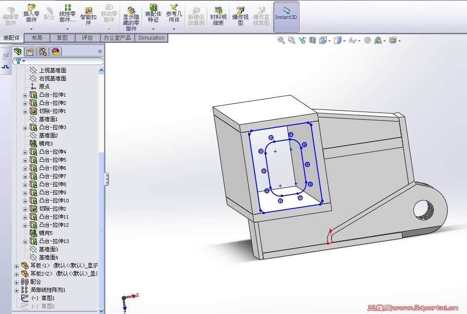This screenshot has height=314, width=467.
Task: Switch to the DisplayManager color ball tab
Action: coord(56,52)
